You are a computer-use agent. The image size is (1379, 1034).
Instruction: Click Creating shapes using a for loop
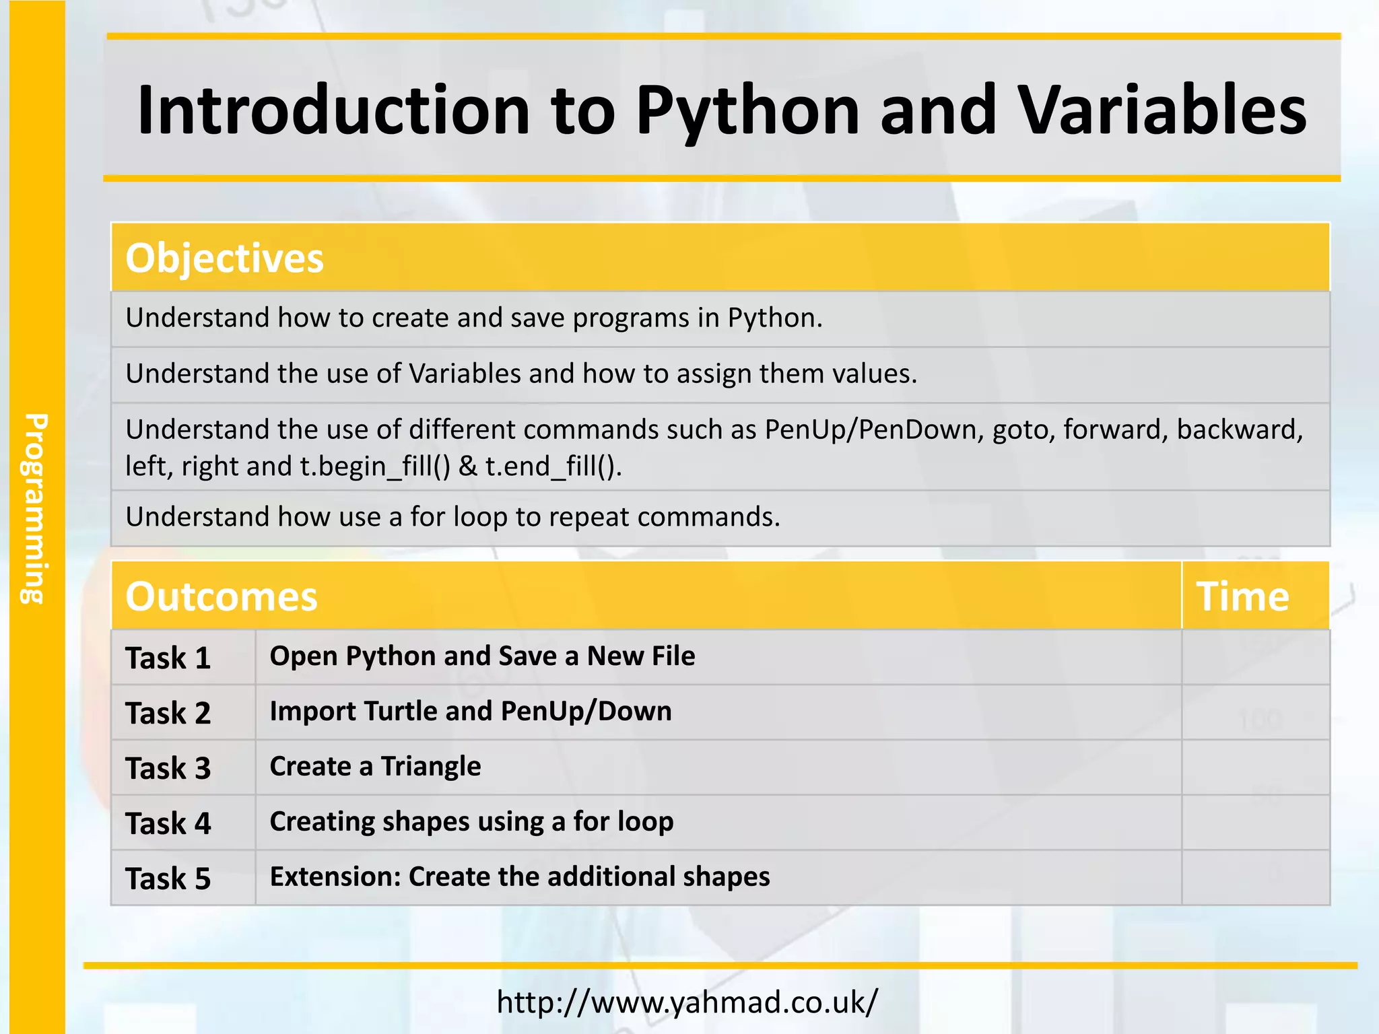click(x=471, y=822)
